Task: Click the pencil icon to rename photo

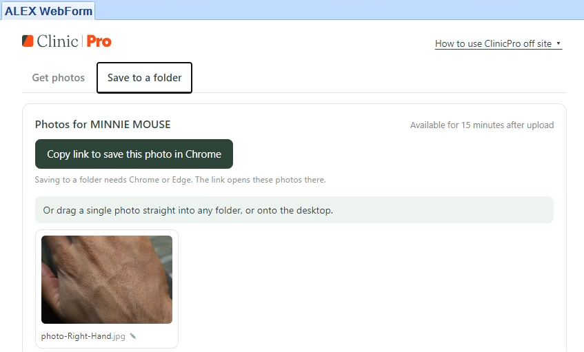Action: [133, 336]
